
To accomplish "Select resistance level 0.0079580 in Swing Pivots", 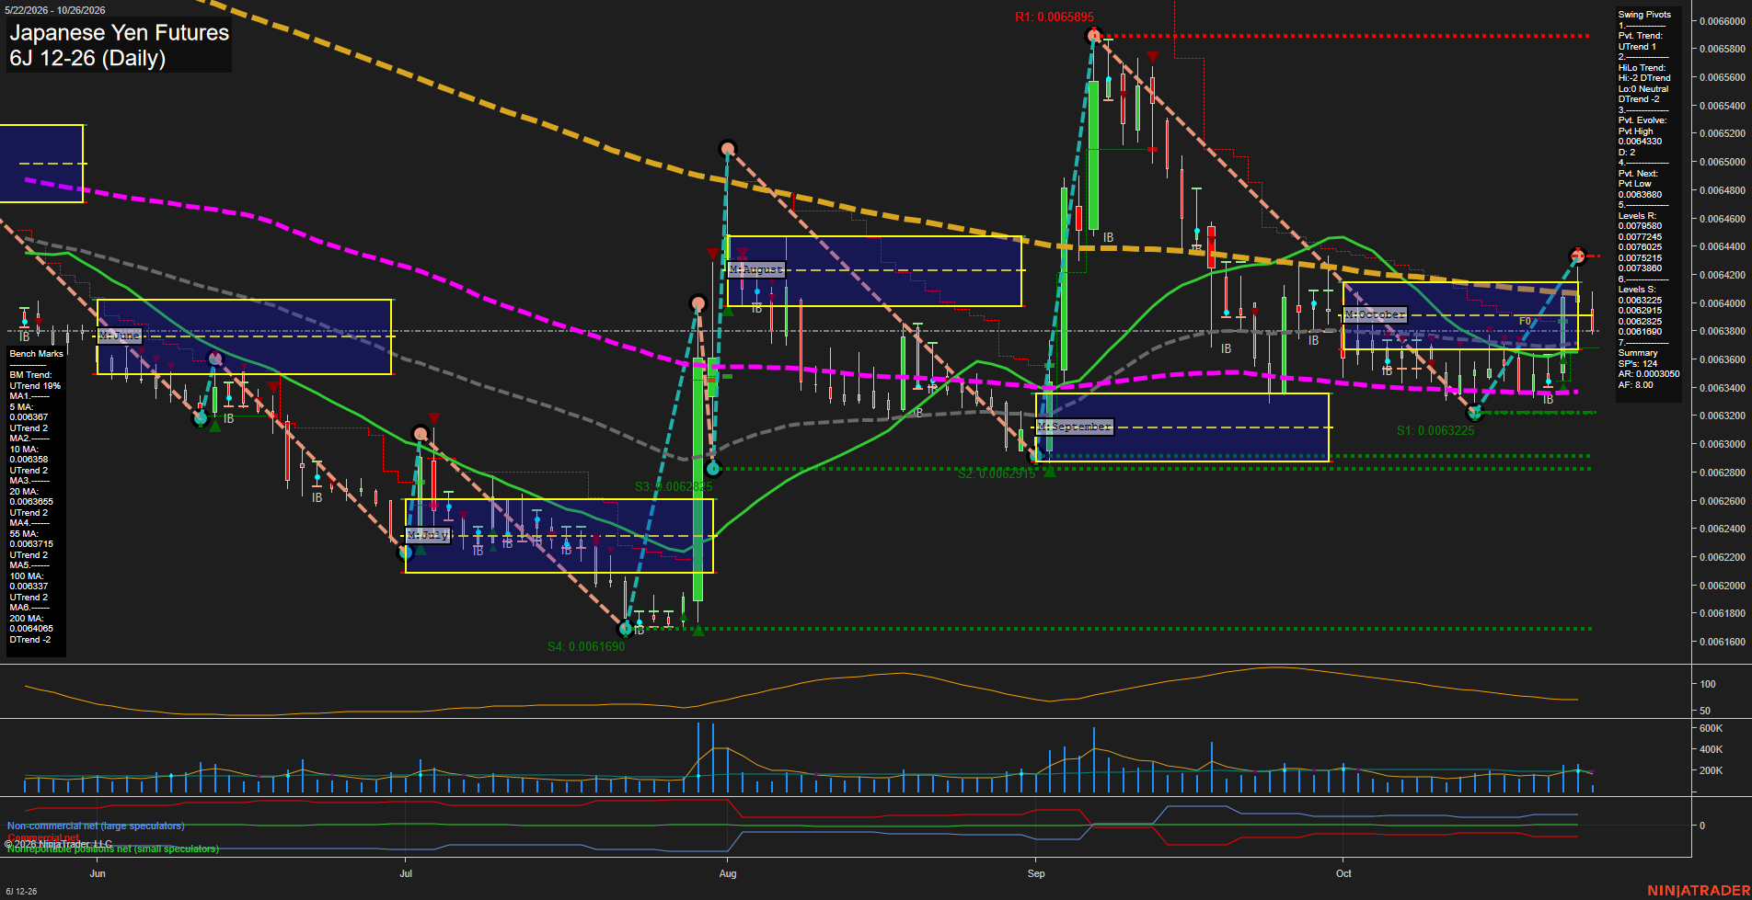I will pyautogui.click(x=1640, y=226).
